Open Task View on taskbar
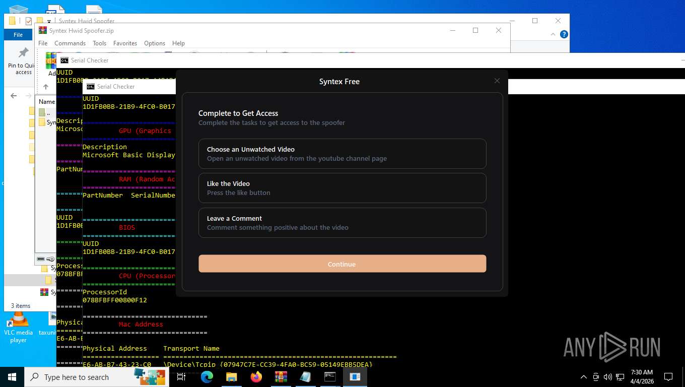 pos(181,377)
